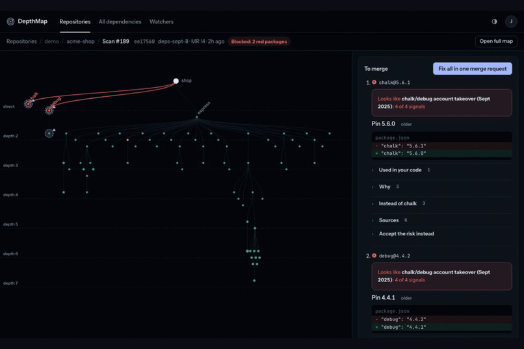Click the depth 7 bottom node in graph

[x=254, y=281]
